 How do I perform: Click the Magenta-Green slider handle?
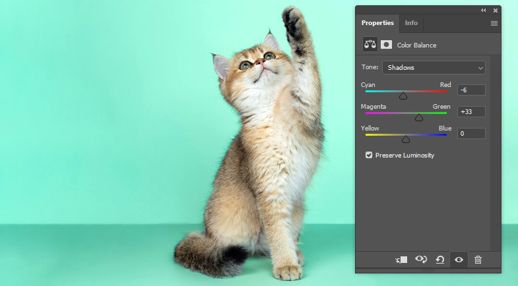point(419,117)
